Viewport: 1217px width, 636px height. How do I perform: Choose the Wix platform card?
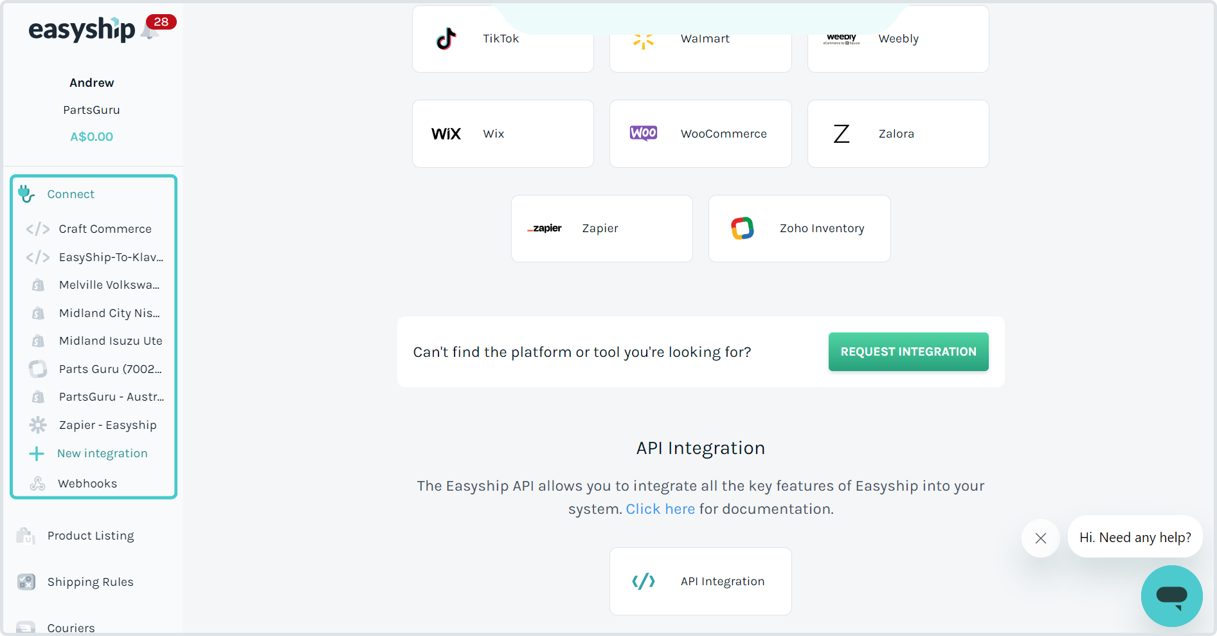point(503,134)
